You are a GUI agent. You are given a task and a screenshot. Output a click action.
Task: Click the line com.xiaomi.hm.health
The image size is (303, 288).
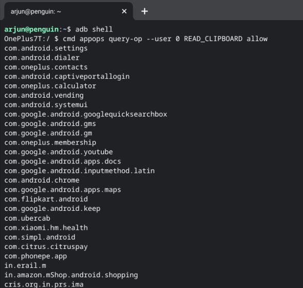click(x=46, y=228)
